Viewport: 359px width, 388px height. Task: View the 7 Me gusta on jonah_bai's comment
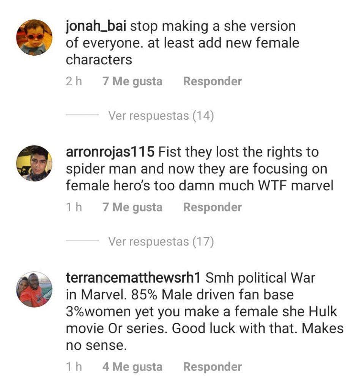tap(132, 82)
